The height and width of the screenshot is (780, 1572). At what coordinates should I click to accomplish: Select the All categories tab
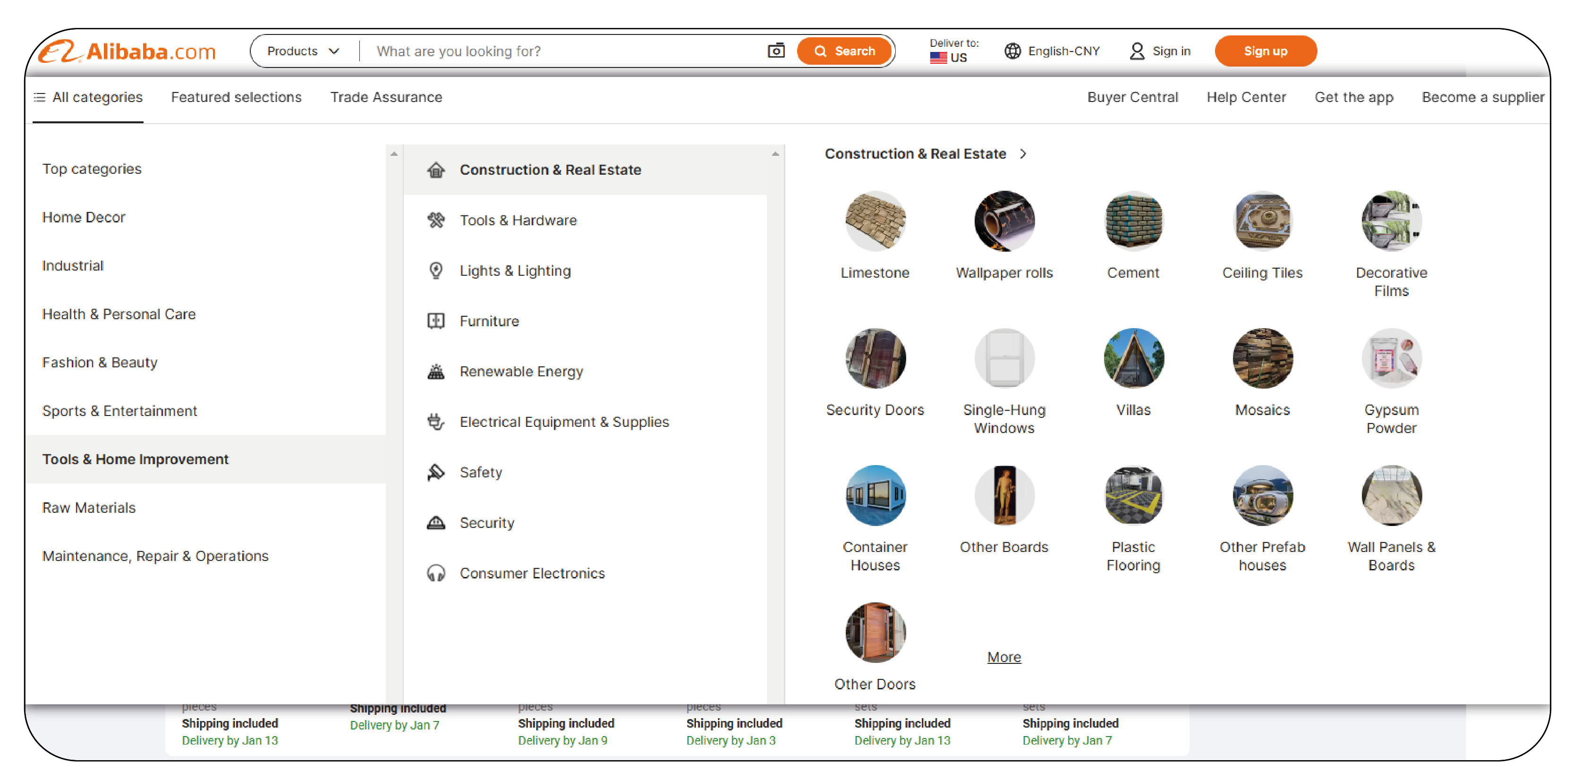click(88, 97)
